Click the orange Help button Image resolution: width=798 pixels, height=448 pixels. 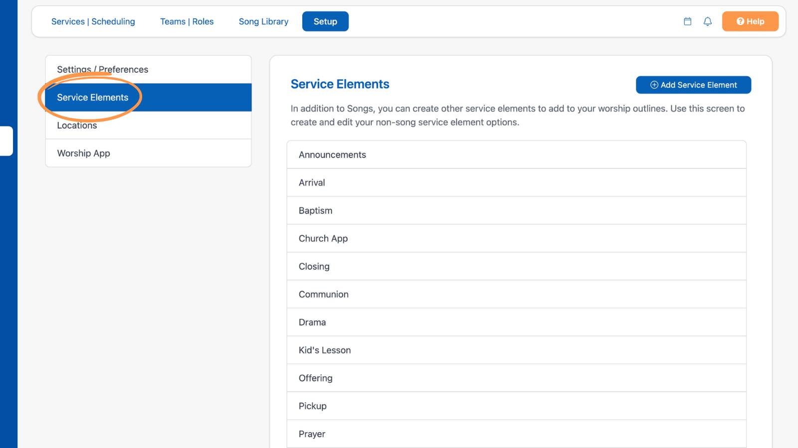[750, 21]
